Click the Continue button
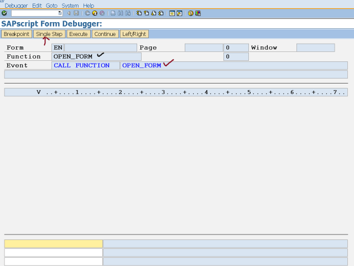Image resolution: width=354 pixels, height=266 pixels. coord(105,34)
